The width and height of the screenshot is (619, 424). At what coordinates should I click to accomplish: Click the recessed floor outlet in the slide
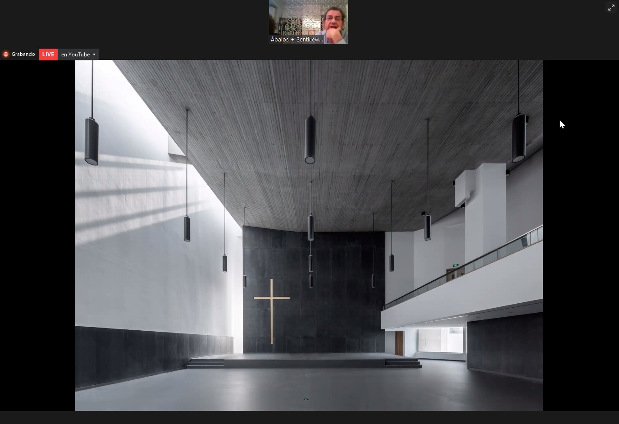click(x=306, y=399)
